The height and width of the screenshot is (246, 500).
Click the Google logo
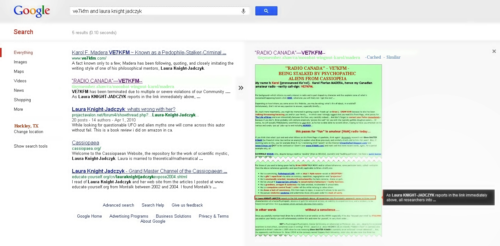32,11
